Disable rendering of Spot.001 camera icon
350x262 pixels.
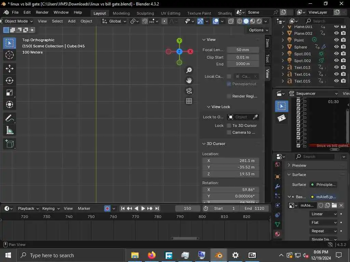point(344,54)
